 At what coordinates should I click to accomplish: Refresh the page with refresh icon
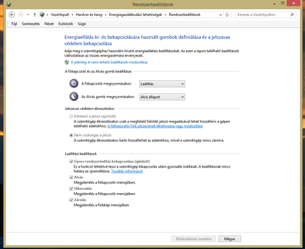tap(227, 15)
